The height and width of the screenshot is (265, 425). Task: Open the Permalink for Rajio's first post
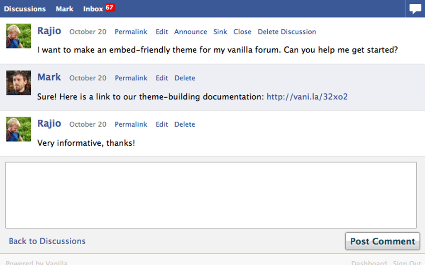131,31
